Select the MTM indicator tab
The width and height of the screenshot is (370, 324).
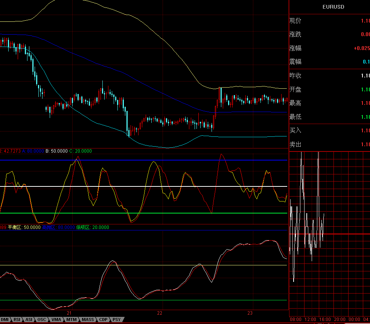(72, 319)
